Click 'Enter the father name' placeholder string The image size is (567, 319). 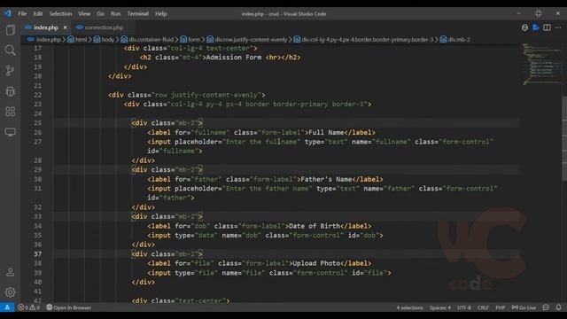coord(267,189)
